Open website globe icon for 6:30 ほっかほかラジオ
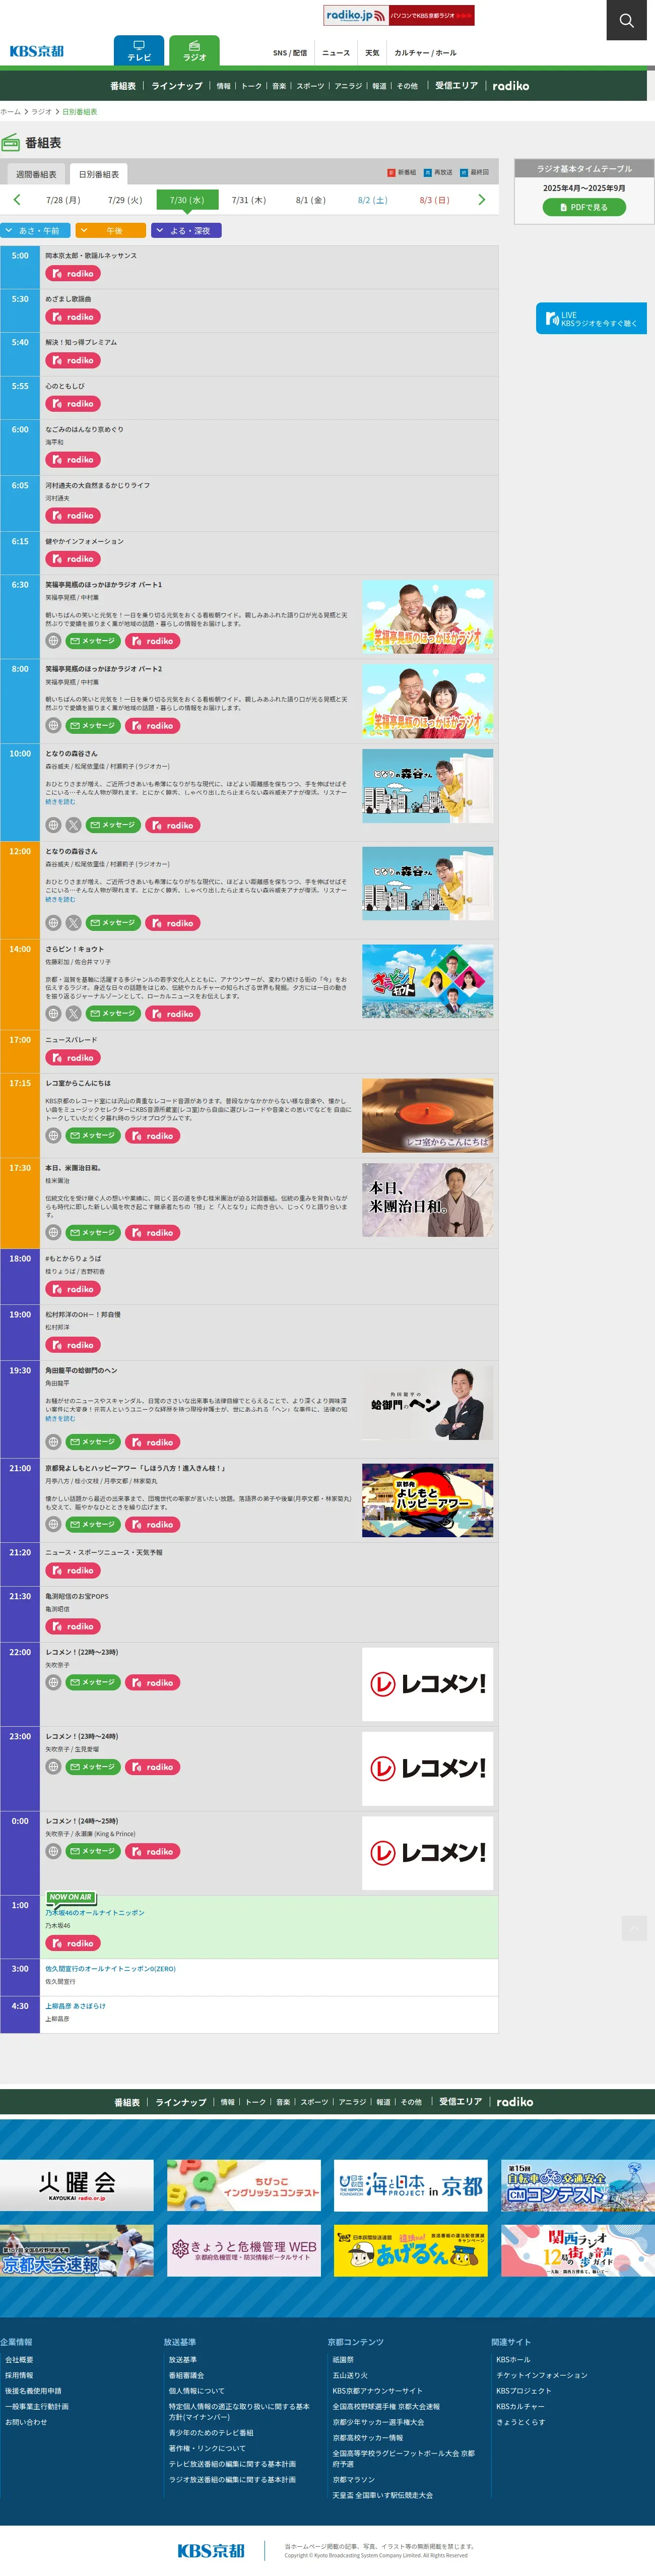This screenshot has width=655, height=2576. pos(54,641)
